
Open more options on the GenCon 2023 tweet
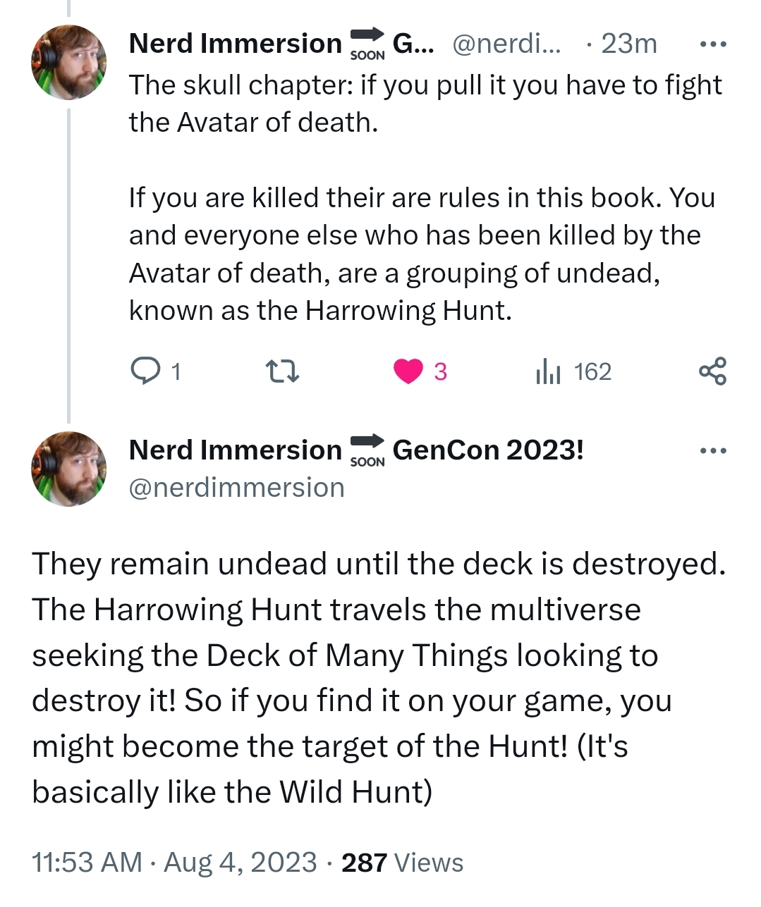pos(712,451)
